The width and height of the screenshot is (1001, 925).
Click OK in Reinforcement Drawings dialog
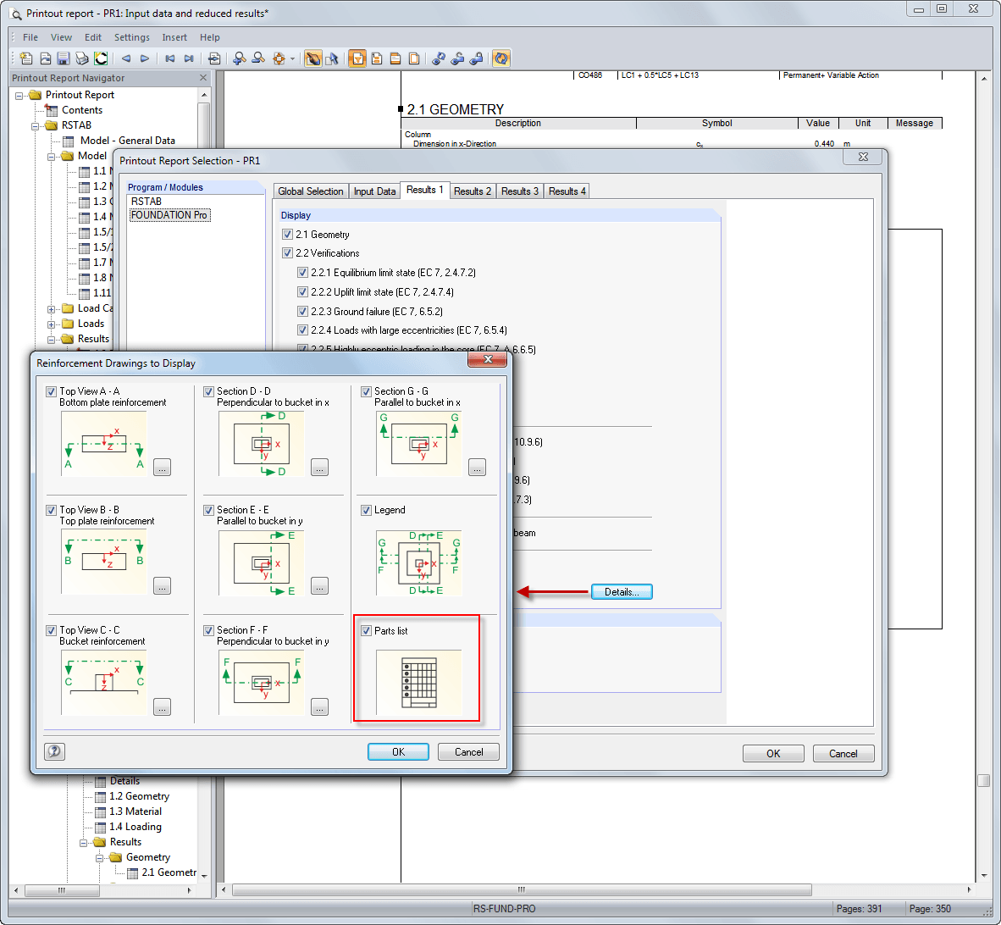398,752
